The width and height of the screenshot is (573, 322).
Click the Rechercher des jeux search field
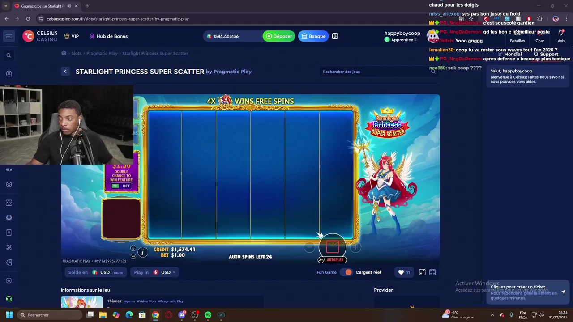click(x=379, y=72)
